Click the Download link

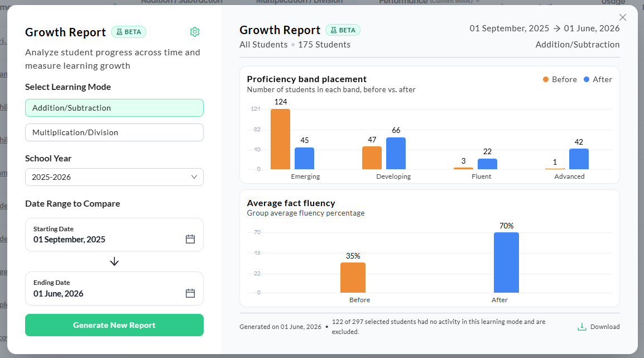click(599, 327)
